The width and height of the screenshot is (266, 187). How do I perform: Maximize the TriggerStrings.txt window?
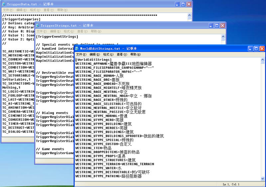click(217, 26)
